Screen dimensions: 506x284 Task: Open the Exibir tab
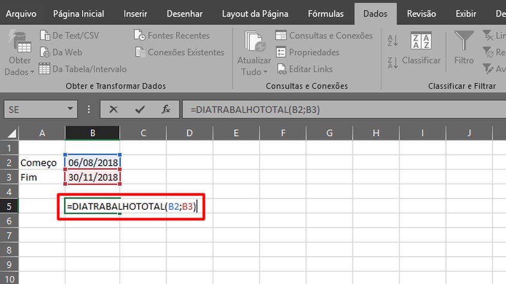pos(466,14)
